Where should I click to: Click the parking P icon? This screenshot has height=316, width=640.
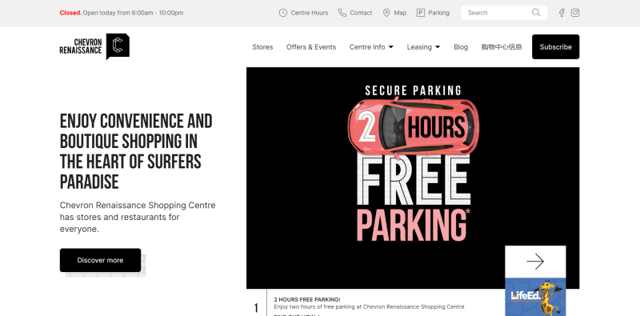[421, 13]
